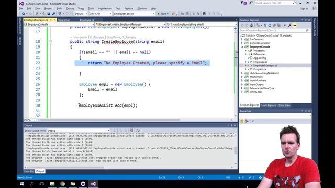The height and width of the screenshot is (188, 335).
Task: Collapse the CreateEmployee method outline toggle
Action: [x=50, y=42]
